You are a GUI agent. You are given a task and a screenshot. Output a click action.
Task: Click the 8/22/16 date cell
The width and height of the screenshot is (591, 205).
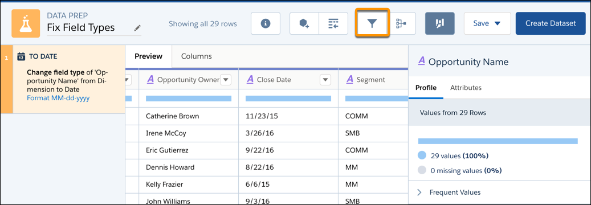[288, 167]
